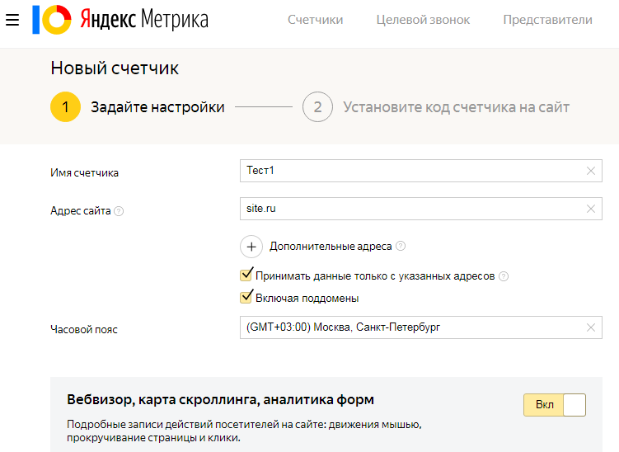The width and height of the screenshot is (619, 452).
Task: Open help icon next to Дополнительные адреса
Action: pyautogui.click(x=401, y=247)
